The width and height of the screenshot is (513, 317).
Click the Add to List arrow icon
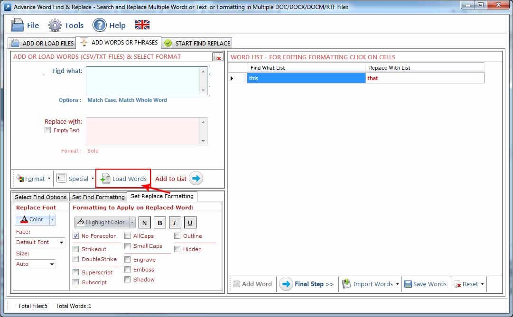pyautogui.click(x=196, y=179)
